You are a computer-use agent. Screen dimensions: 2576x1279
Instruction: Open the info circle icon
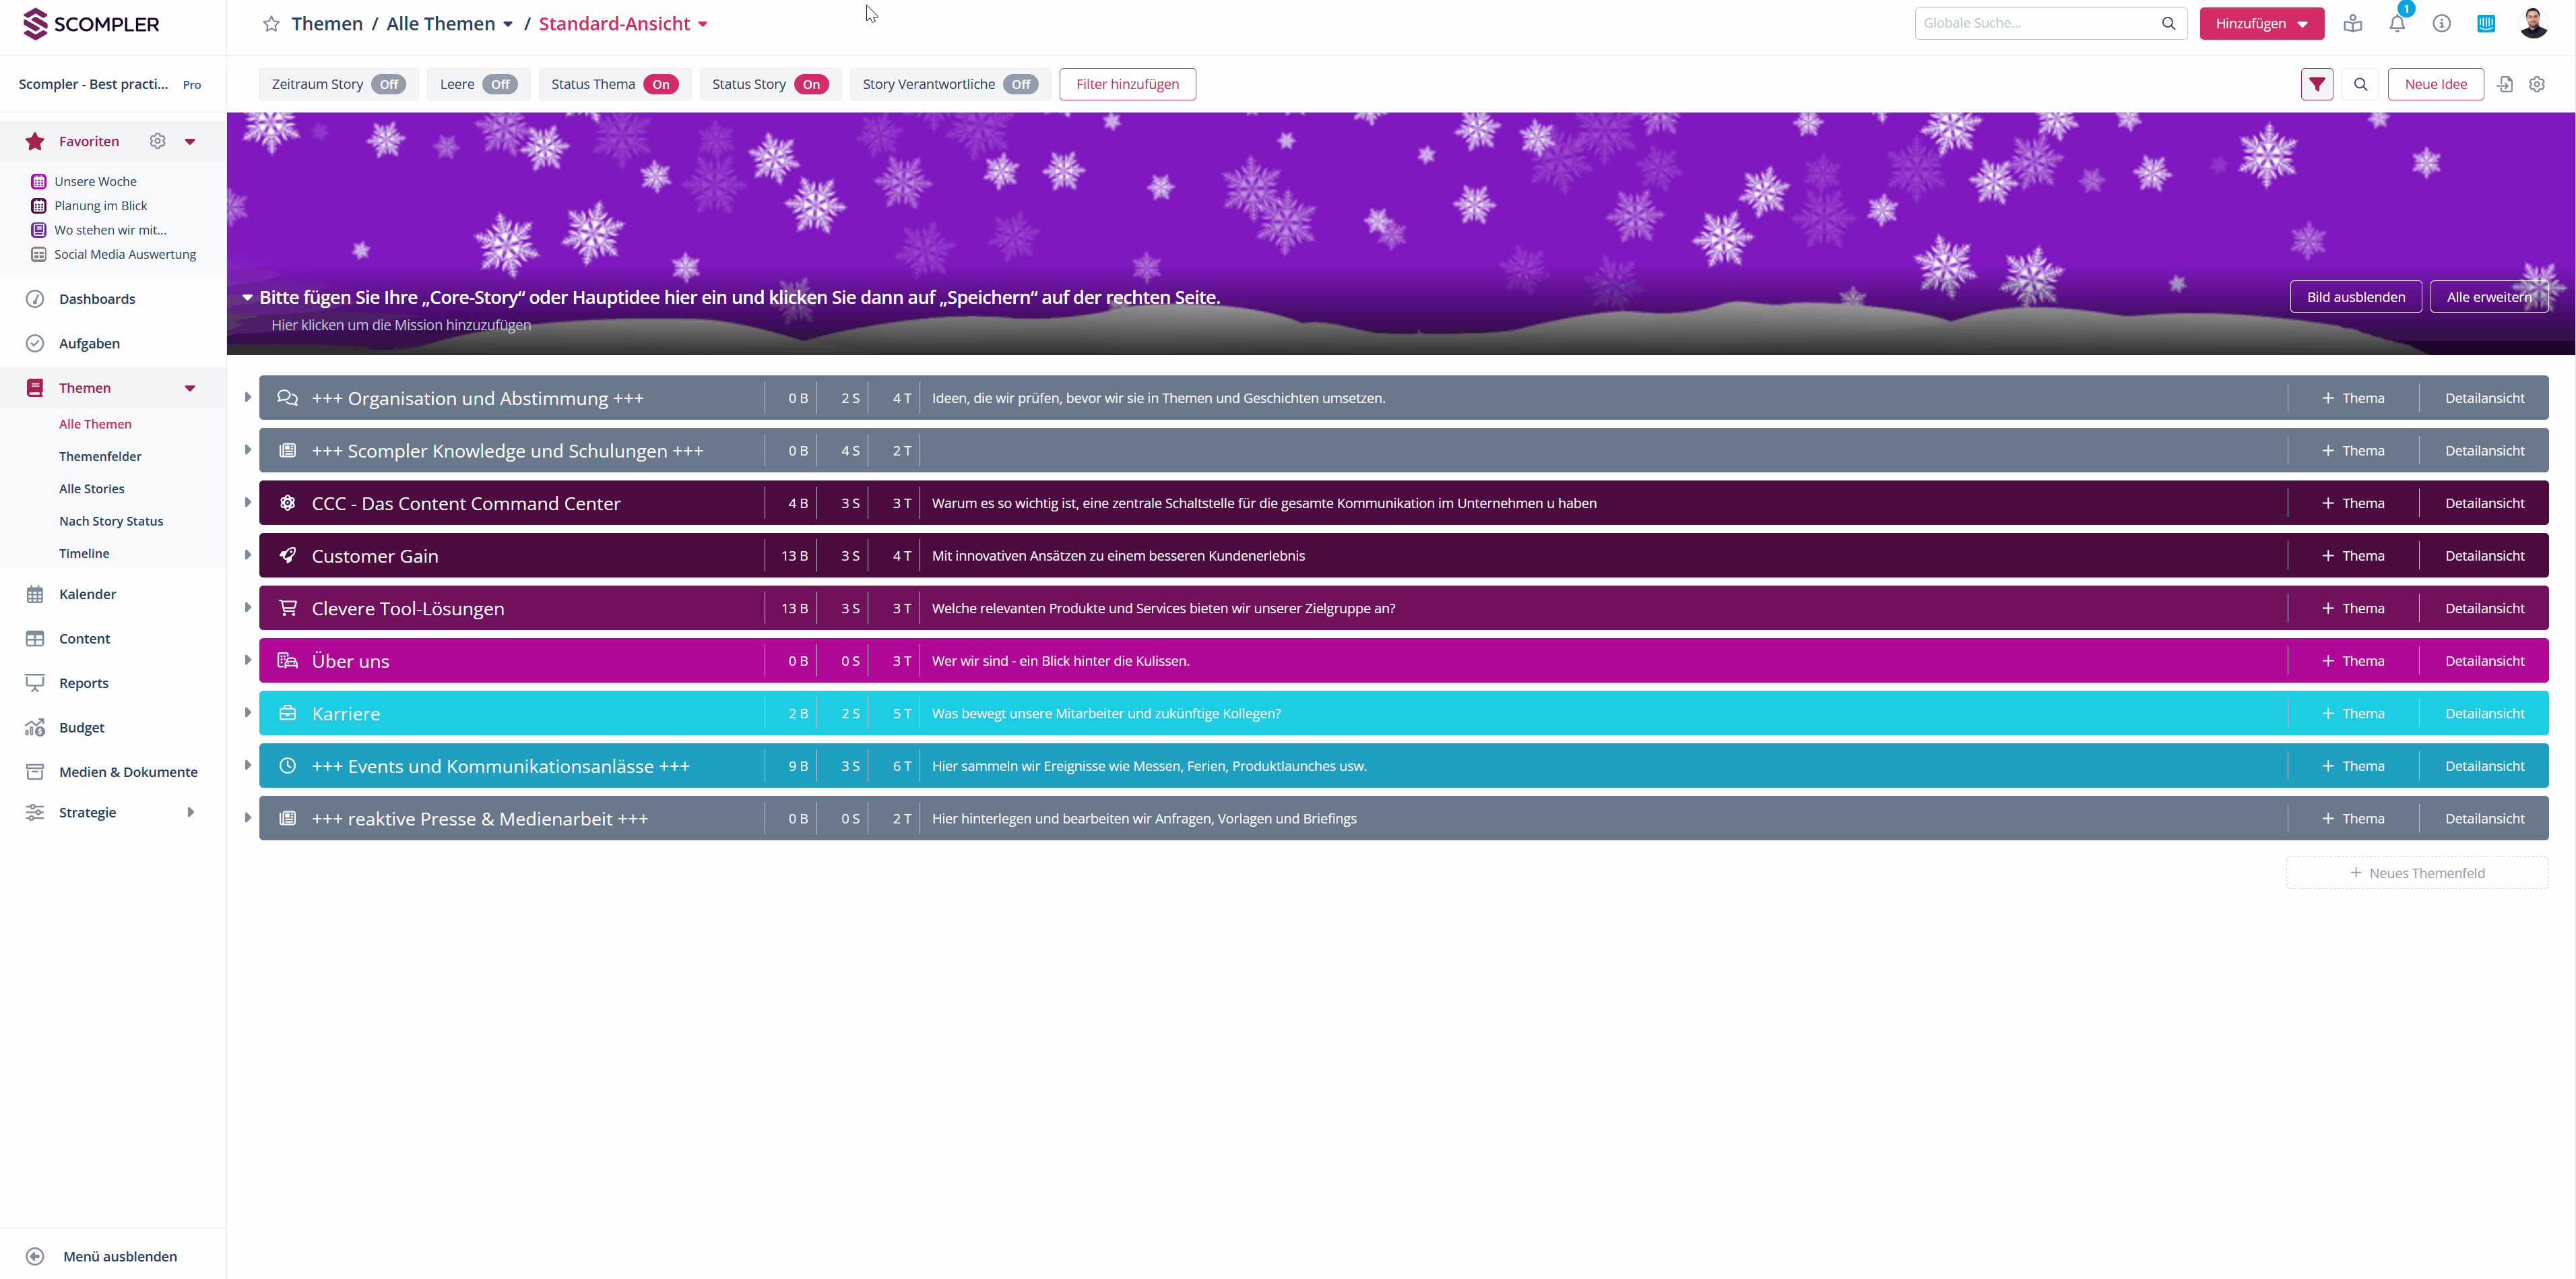tap(2441, 24)
